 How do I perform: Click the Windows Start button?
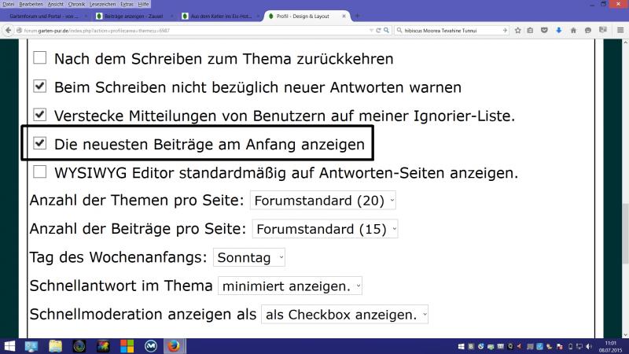pyautogui.click(x=9, y=346)
